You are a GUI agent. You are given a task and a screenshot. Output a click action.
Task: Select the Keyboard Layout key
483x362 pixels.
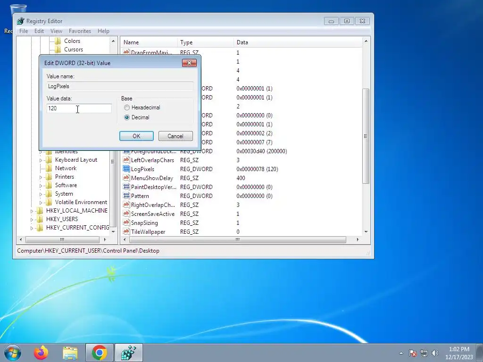76,160
